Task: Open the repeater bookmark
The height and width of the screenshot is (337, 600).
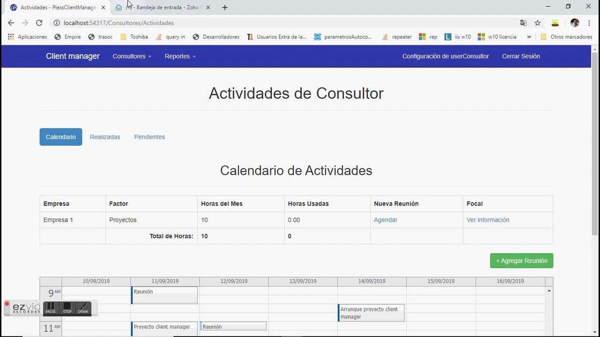Action: [x=397, y=37]
